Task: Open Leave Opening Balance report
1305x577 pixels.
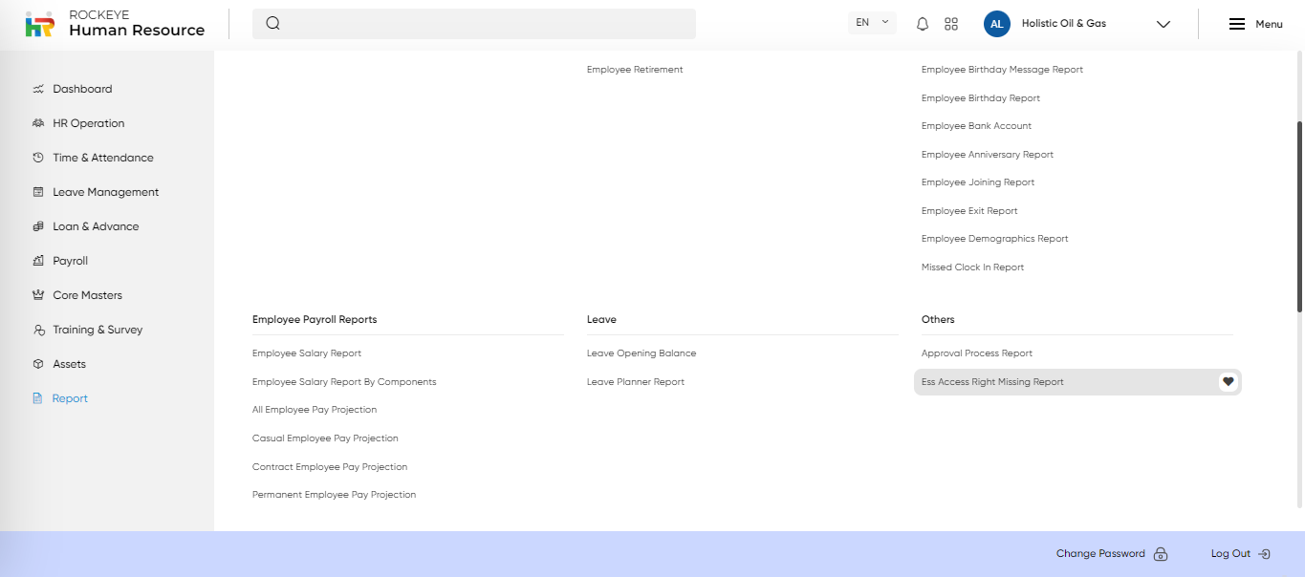Action: [x=642, y=353]
